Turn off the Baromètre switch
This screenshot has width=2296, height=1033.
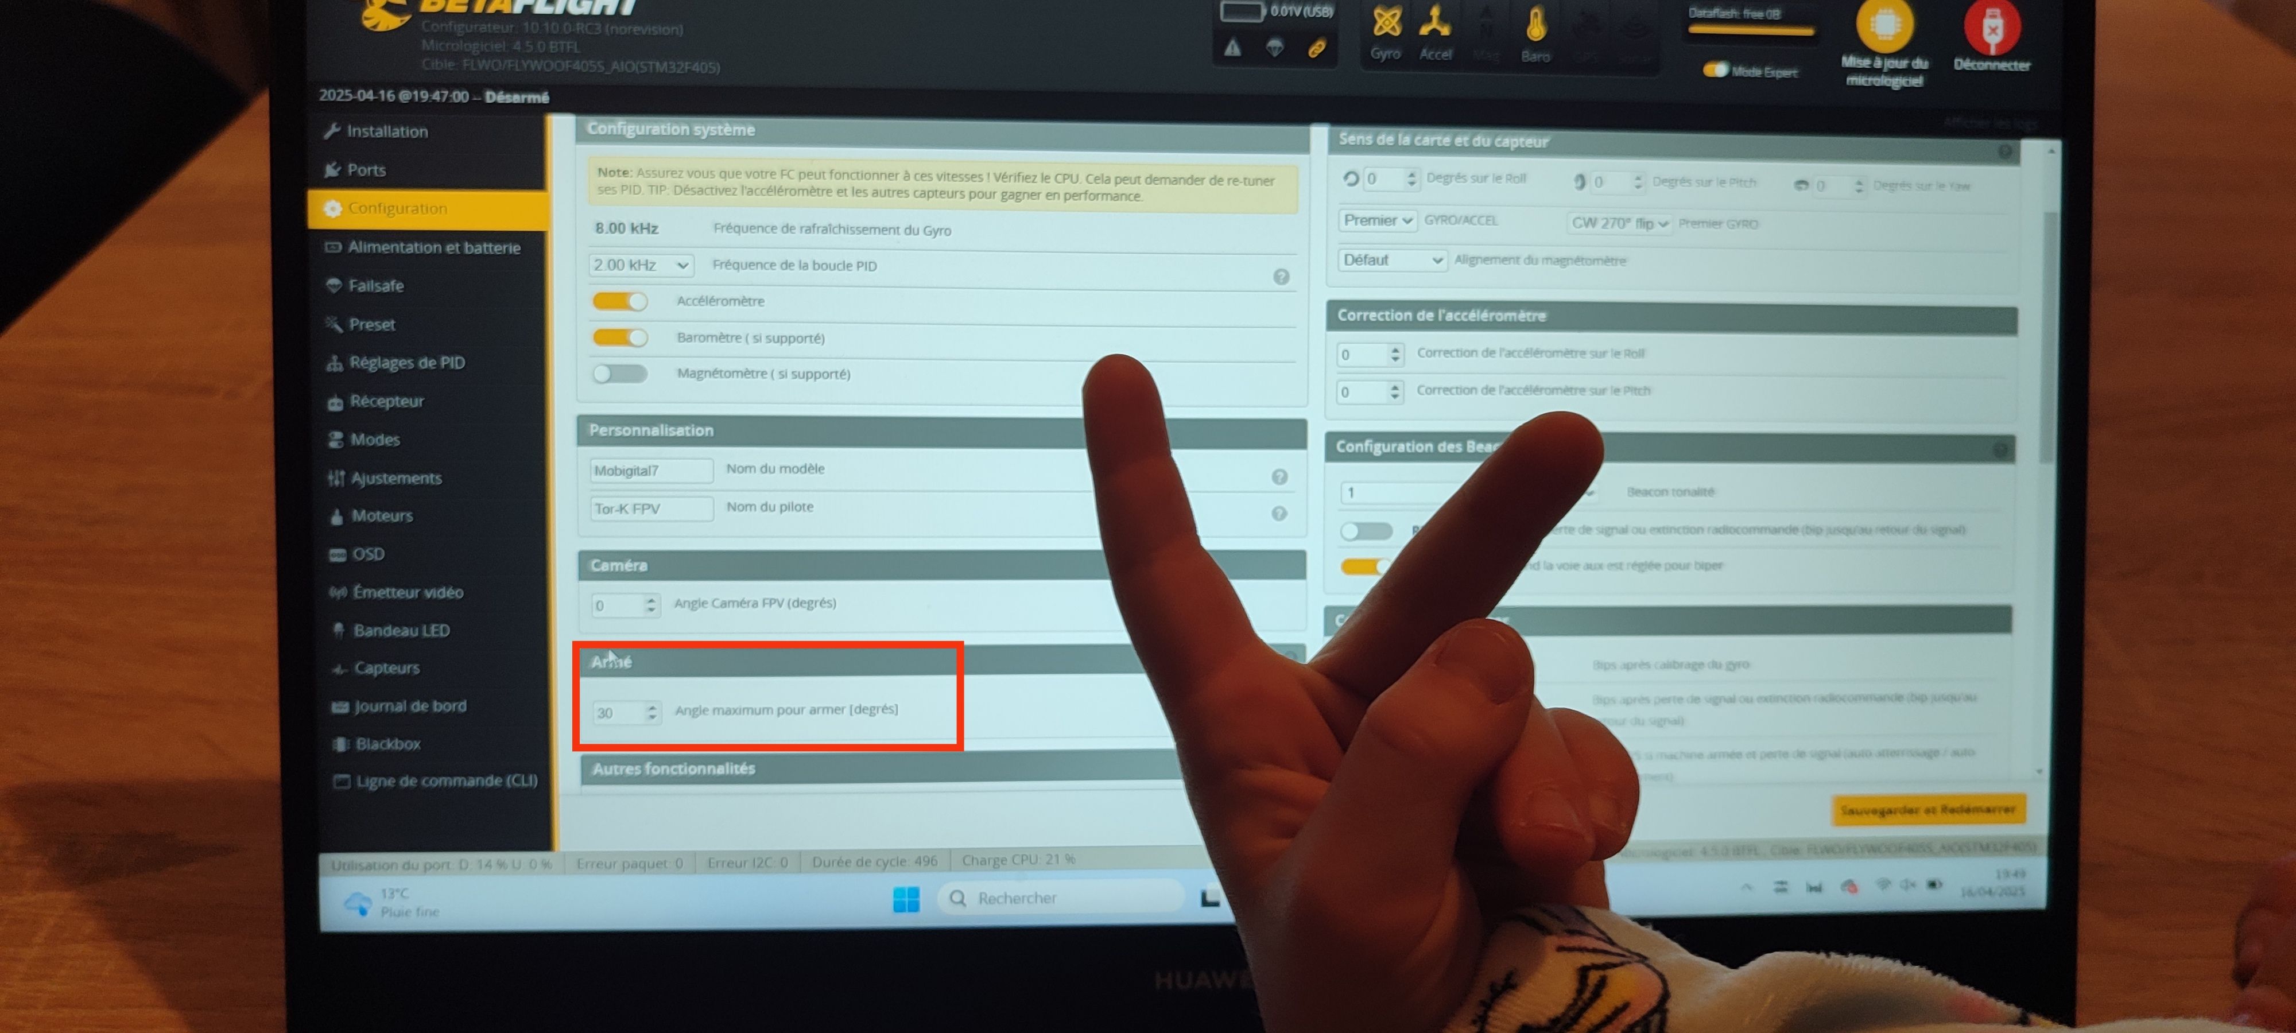[620, 338]
